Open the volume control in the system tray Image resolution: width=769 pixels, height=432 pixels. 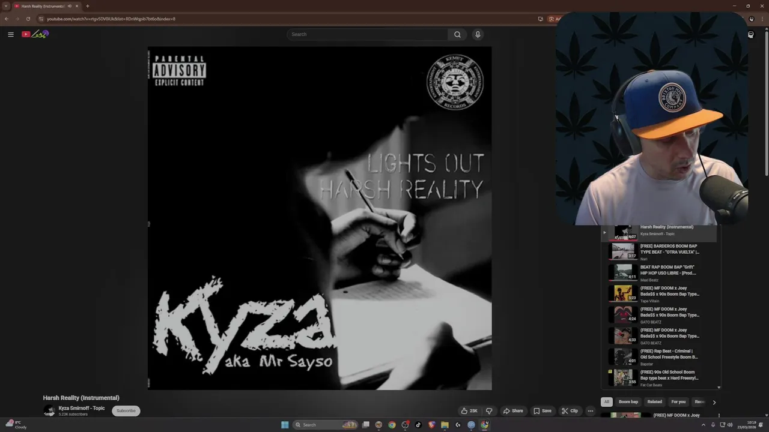point(730,425)
